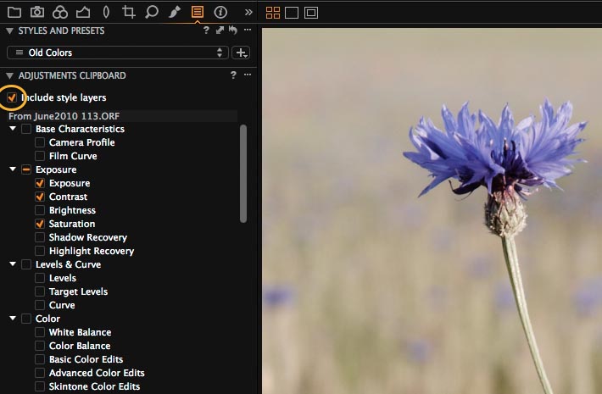Collapse the Levels & Curve group
Screen dimensions: 602x394
point(13,264)
